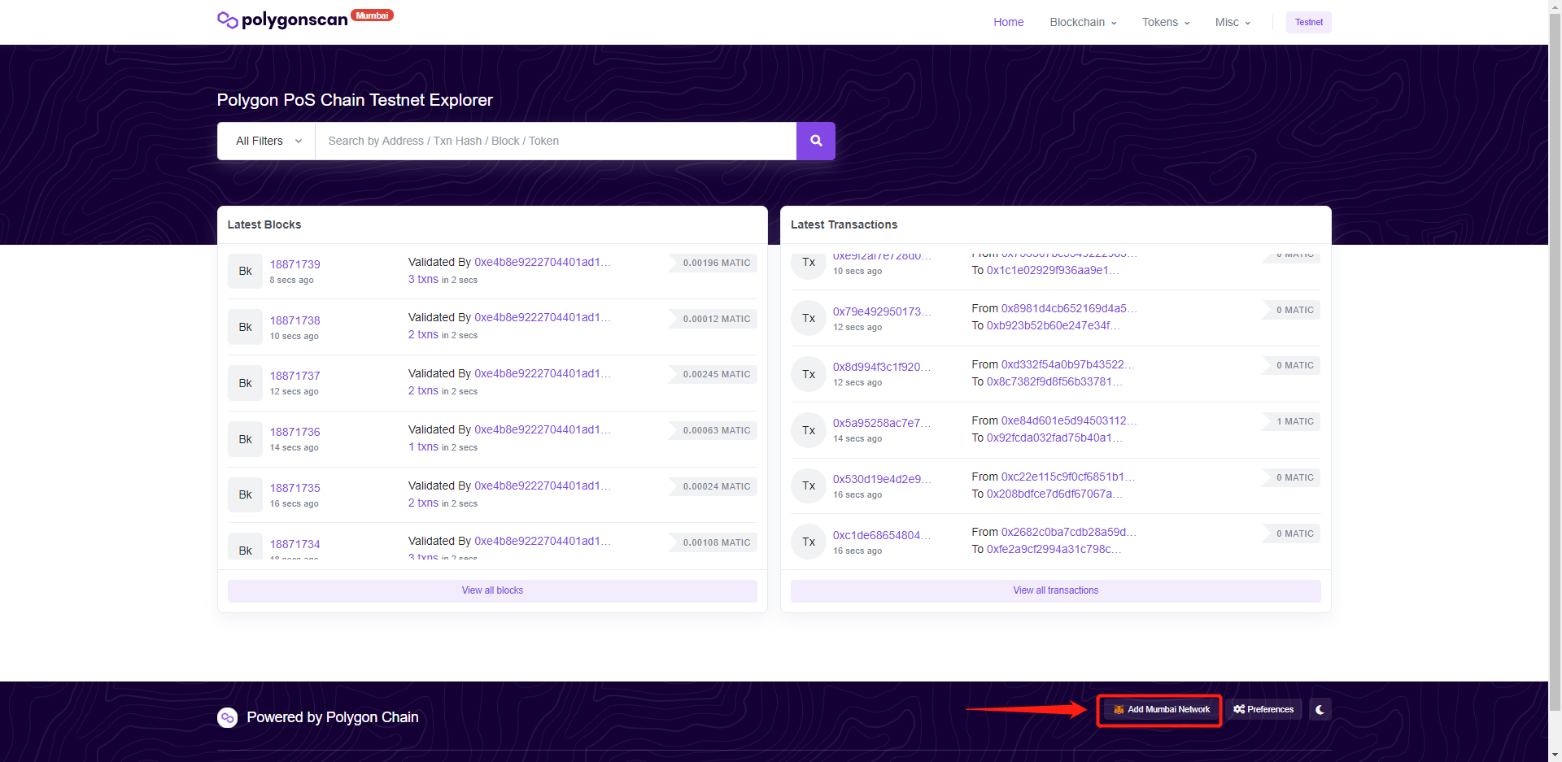Click the Testnet button

1308,22
